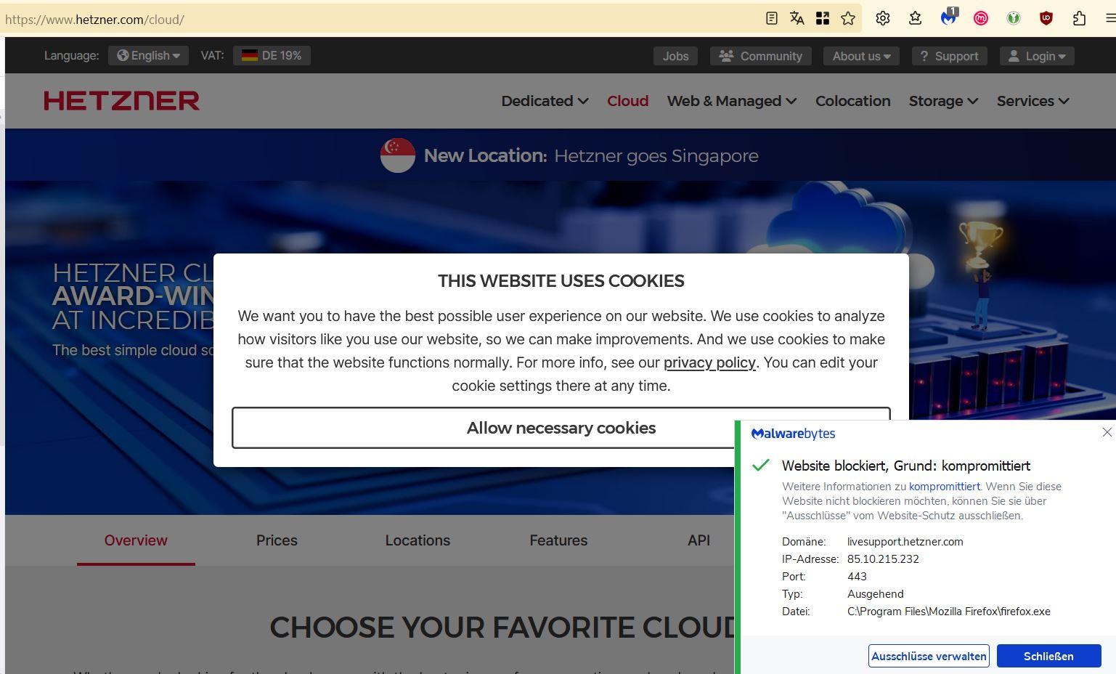Click the 'kompromittiert' info link
The height and width of the screenshot is (674, 1116).
[945, 487]
